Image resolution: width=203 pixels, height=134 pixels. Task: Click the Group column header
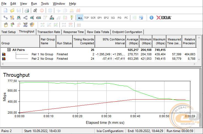(20, 41)
